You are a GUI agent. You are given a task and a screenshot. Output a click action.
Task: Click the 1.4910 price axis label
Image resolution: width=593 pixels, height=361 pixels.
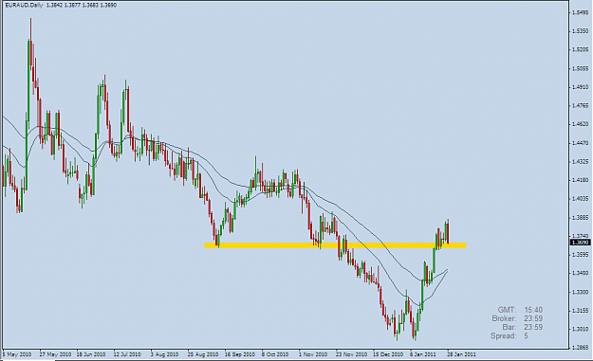point(580,87)
